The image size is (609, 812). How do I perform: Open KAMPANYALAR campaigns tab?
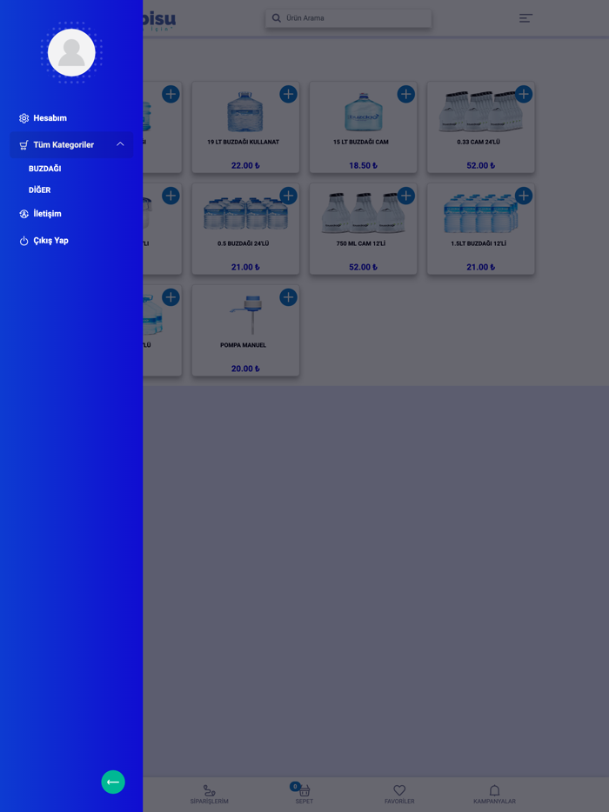494,795
